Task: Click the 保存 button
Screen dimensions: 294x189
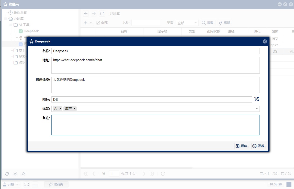Action: coord(242,146)
